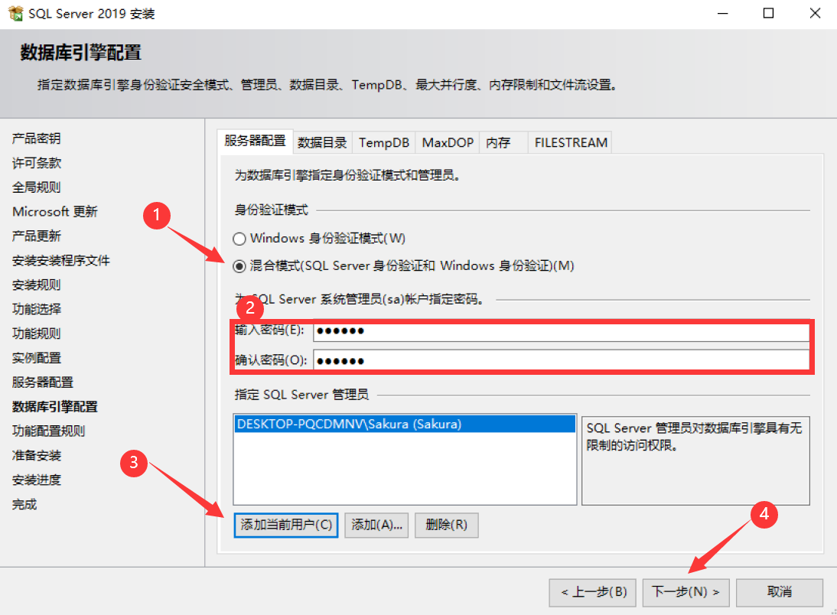The width and height of the screenshot is (837, 615).
Task: Click 安装安装程序文件 step in sidebar
Action: point(61,261)
